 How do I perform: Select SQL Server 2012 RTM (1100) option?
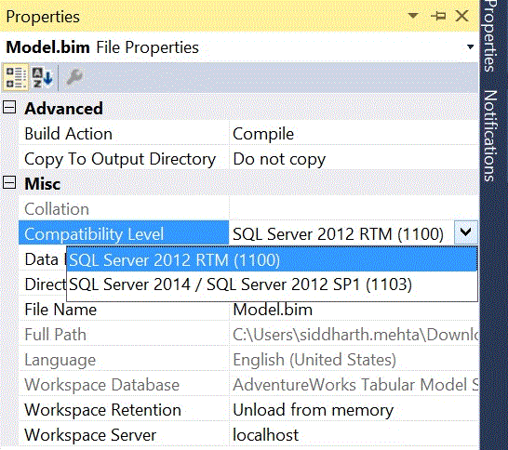272,259
